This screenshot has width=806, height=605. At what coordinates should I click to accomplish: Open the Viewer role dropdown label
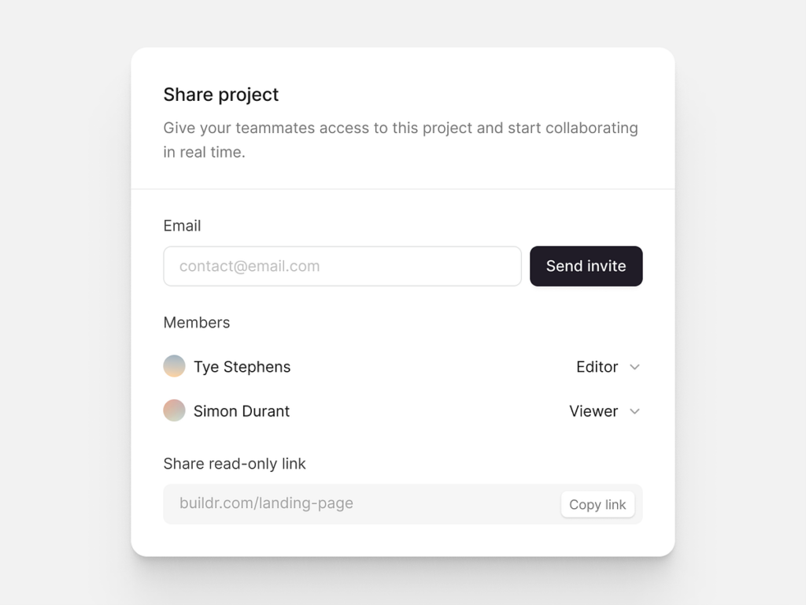tap(593, 411)
